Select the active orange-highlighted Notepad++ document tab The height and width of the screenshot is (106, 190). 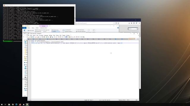click(132, 39)
